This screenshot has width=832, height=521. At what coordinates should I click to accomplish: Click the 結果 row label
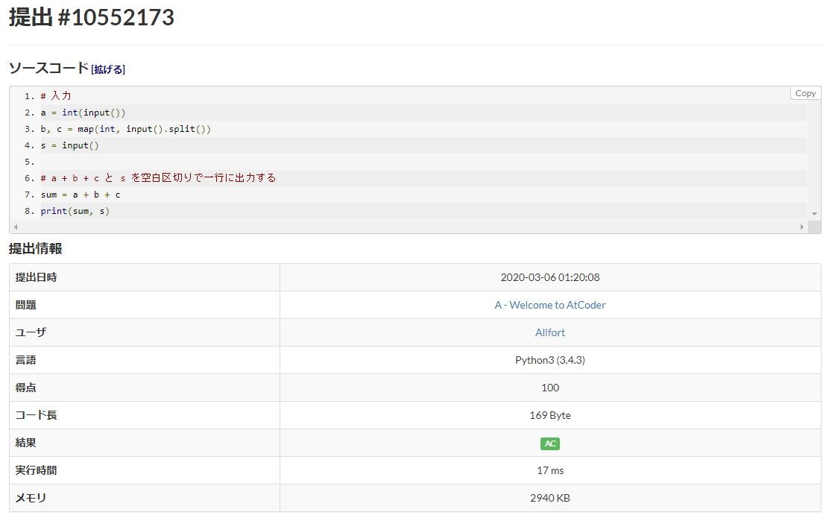click(25, 443)
